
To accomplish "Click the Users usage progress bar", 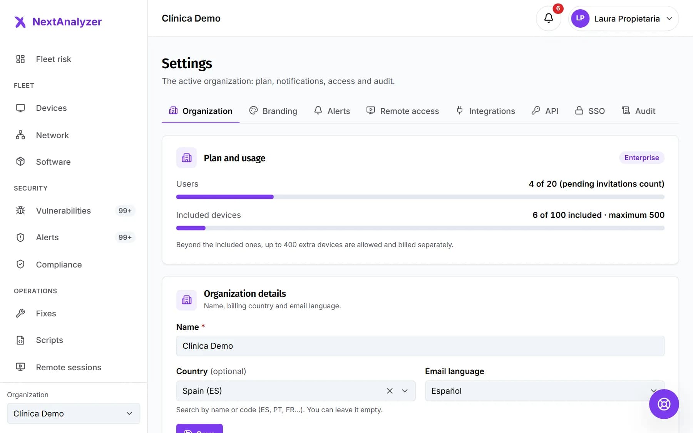I will 420,197.
